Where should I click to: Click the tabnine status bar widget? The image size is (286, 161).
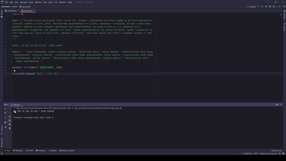(x=247, y=154)
